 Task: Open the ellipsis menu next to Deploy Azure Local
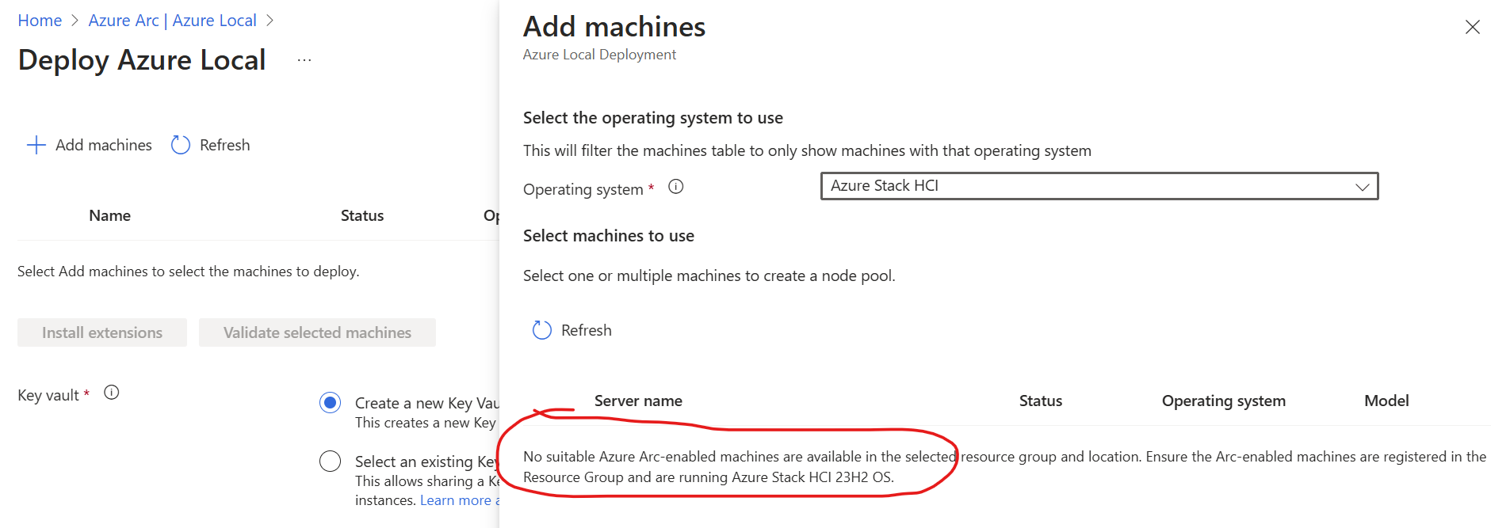click(304, 60)
